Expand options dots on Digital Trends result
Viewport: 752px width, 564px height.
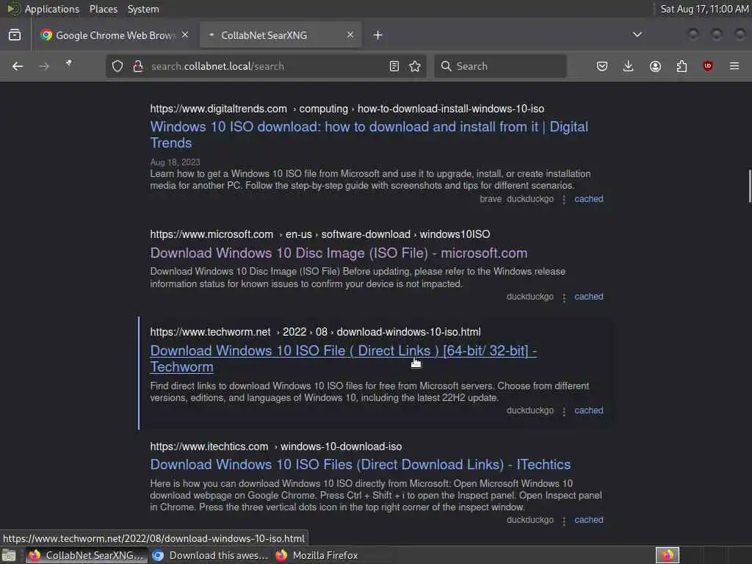click(x=564, y=200)
